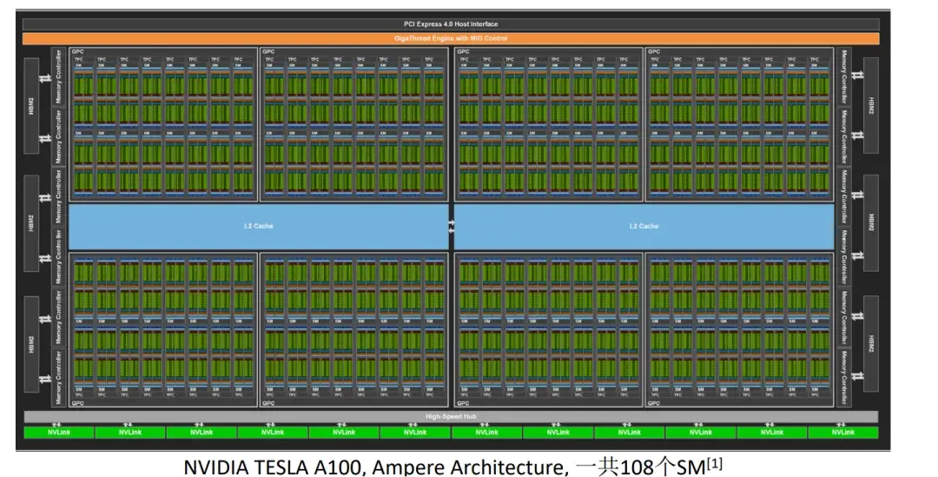The image size is (938, 477).
Task: Click the topmost right Memory Controller label
Action: pos(843,76)
